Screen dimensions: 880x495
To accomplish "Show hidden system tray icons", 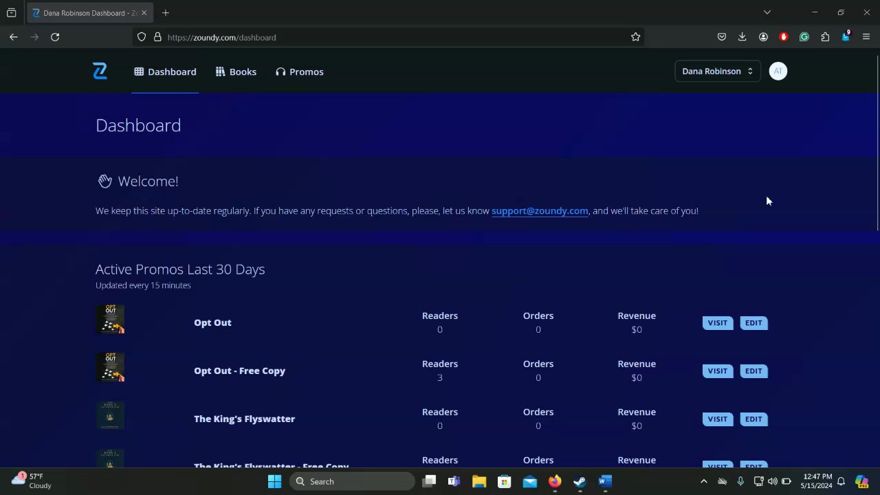I will (x=703, y=481).
